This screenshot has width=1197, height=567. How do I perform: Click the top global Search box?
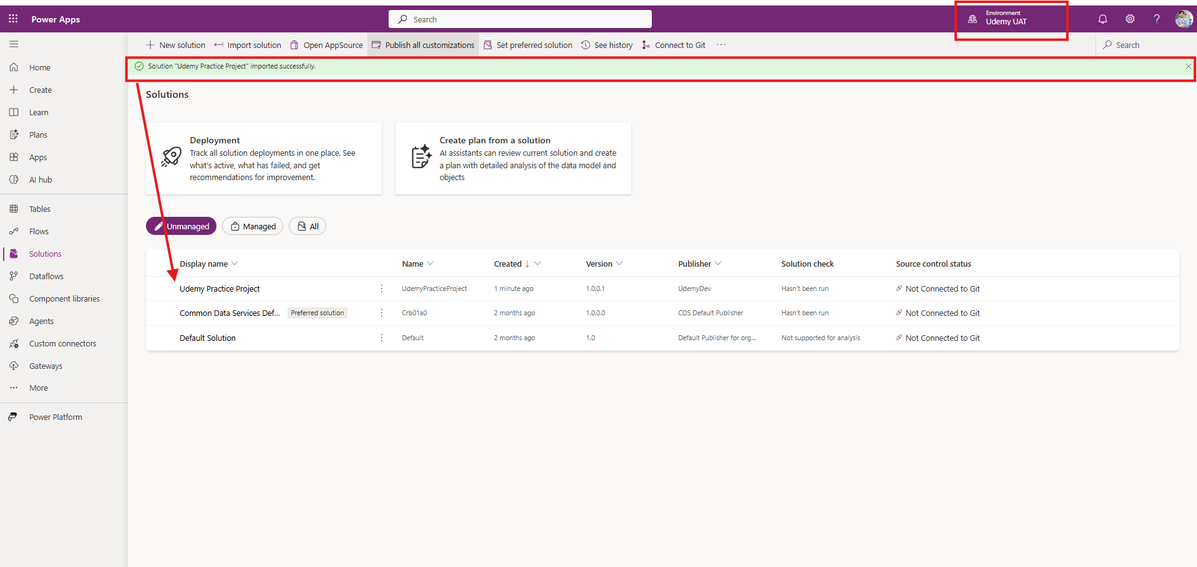click(520, 19)
